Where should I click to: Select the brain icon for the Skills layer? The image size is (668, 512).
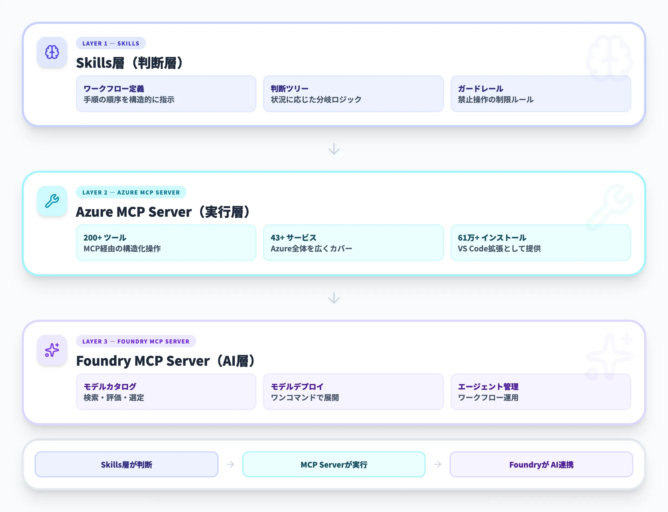(x=52, y=52)
